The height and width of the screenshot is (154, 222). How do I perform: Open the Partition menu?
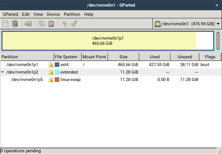click(72, 14)
